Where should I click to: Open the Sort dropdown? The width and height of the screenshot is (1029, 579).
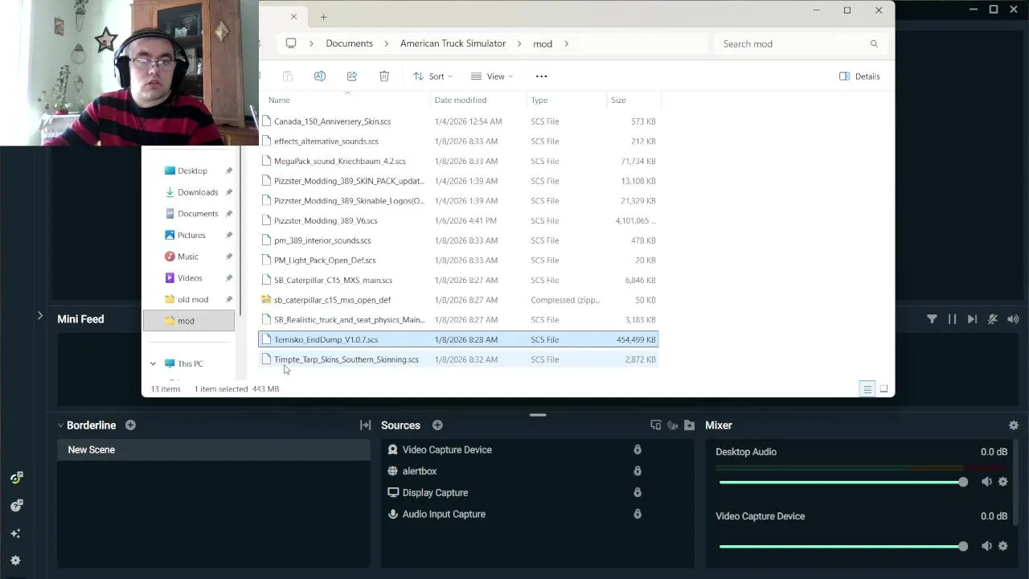433,76
